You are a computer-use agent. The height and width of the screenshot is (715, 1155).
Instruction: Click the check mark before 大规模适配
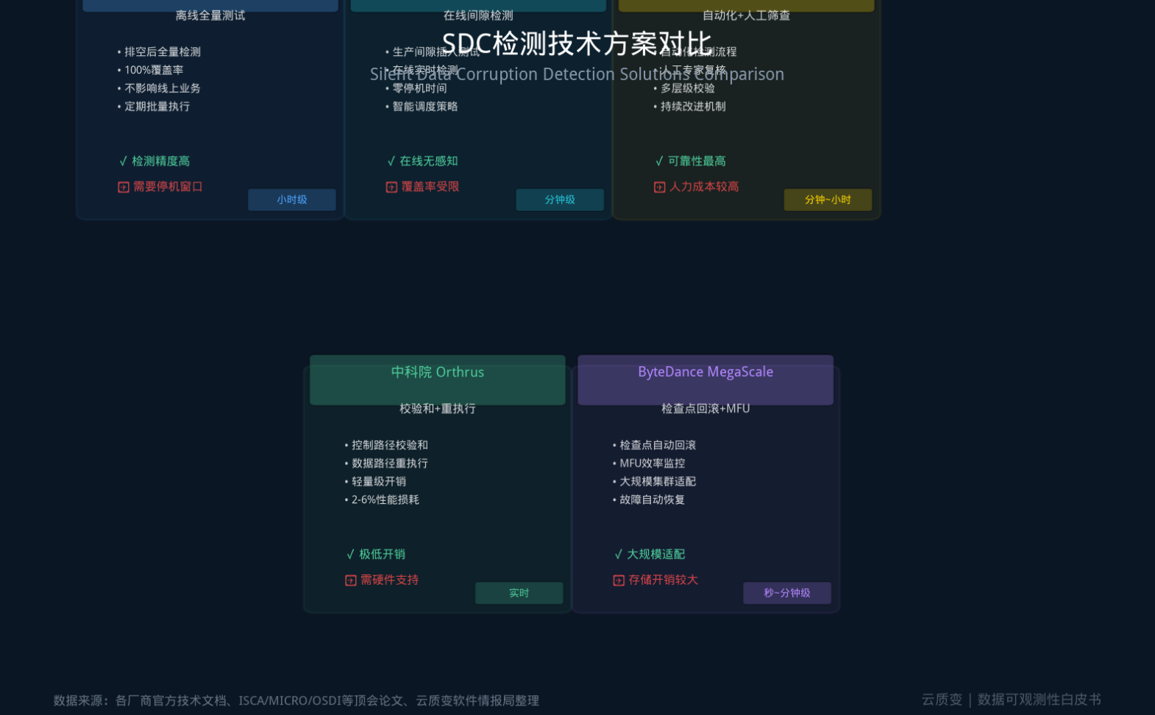pos(618,555)
